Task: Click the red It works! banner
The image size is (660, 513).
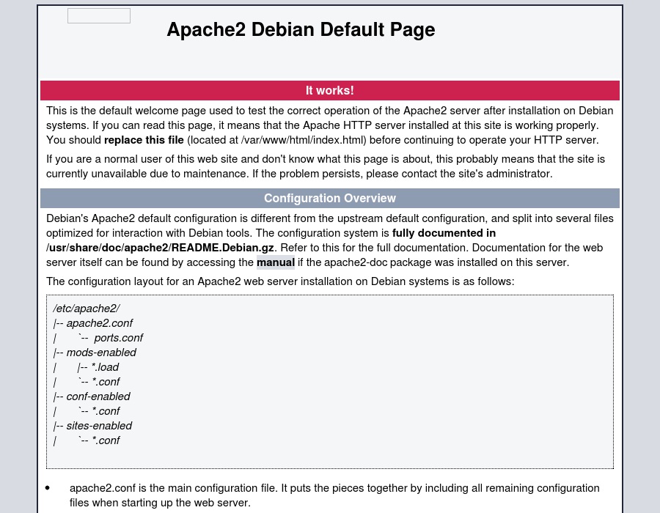Action: (329, 90)
